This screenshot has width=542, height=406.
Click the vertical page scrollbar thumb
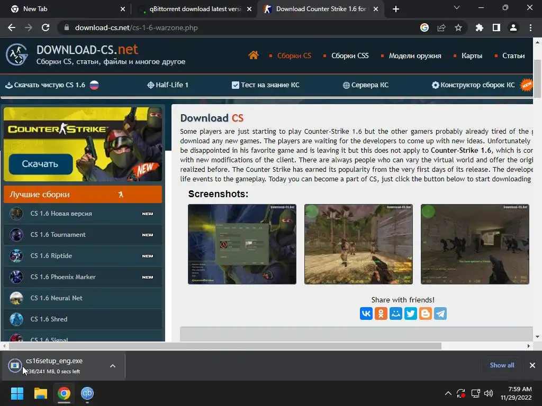coord(537,79)
